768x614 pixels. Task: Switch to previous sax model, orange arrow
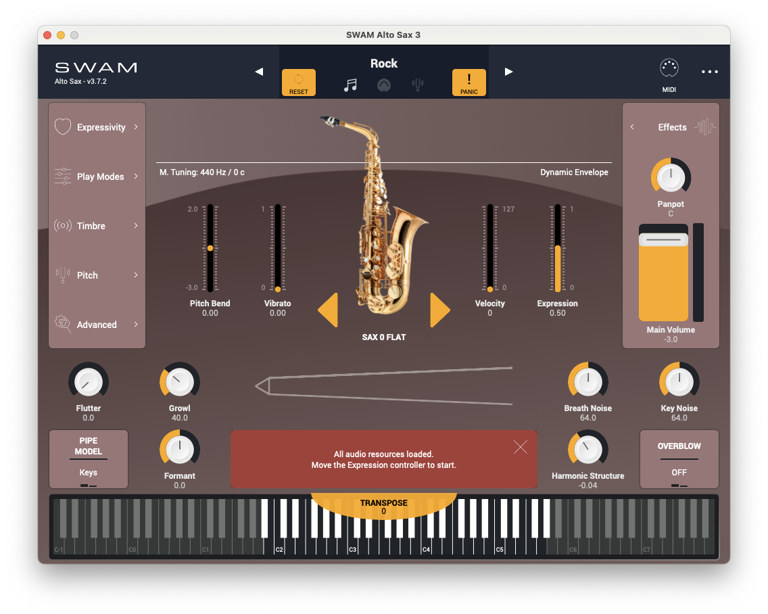coord(328,310)
